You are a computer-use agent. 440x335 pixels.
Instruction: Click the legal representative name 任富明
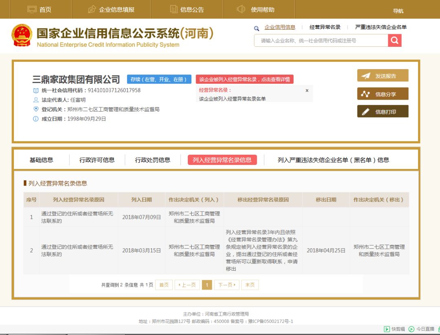tap(78, 100)
